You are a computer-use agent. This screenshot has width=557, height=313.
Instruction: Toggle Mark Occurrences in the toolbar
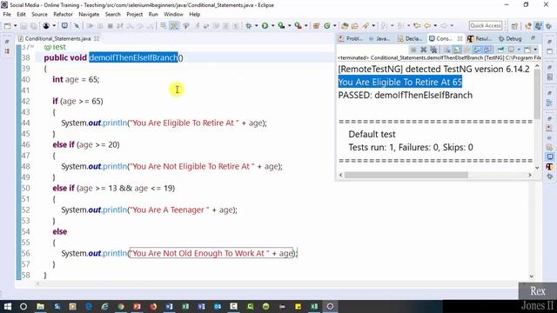[x=174, y=25]
